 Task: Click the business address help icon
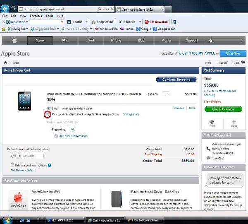(x=50, y=165)
